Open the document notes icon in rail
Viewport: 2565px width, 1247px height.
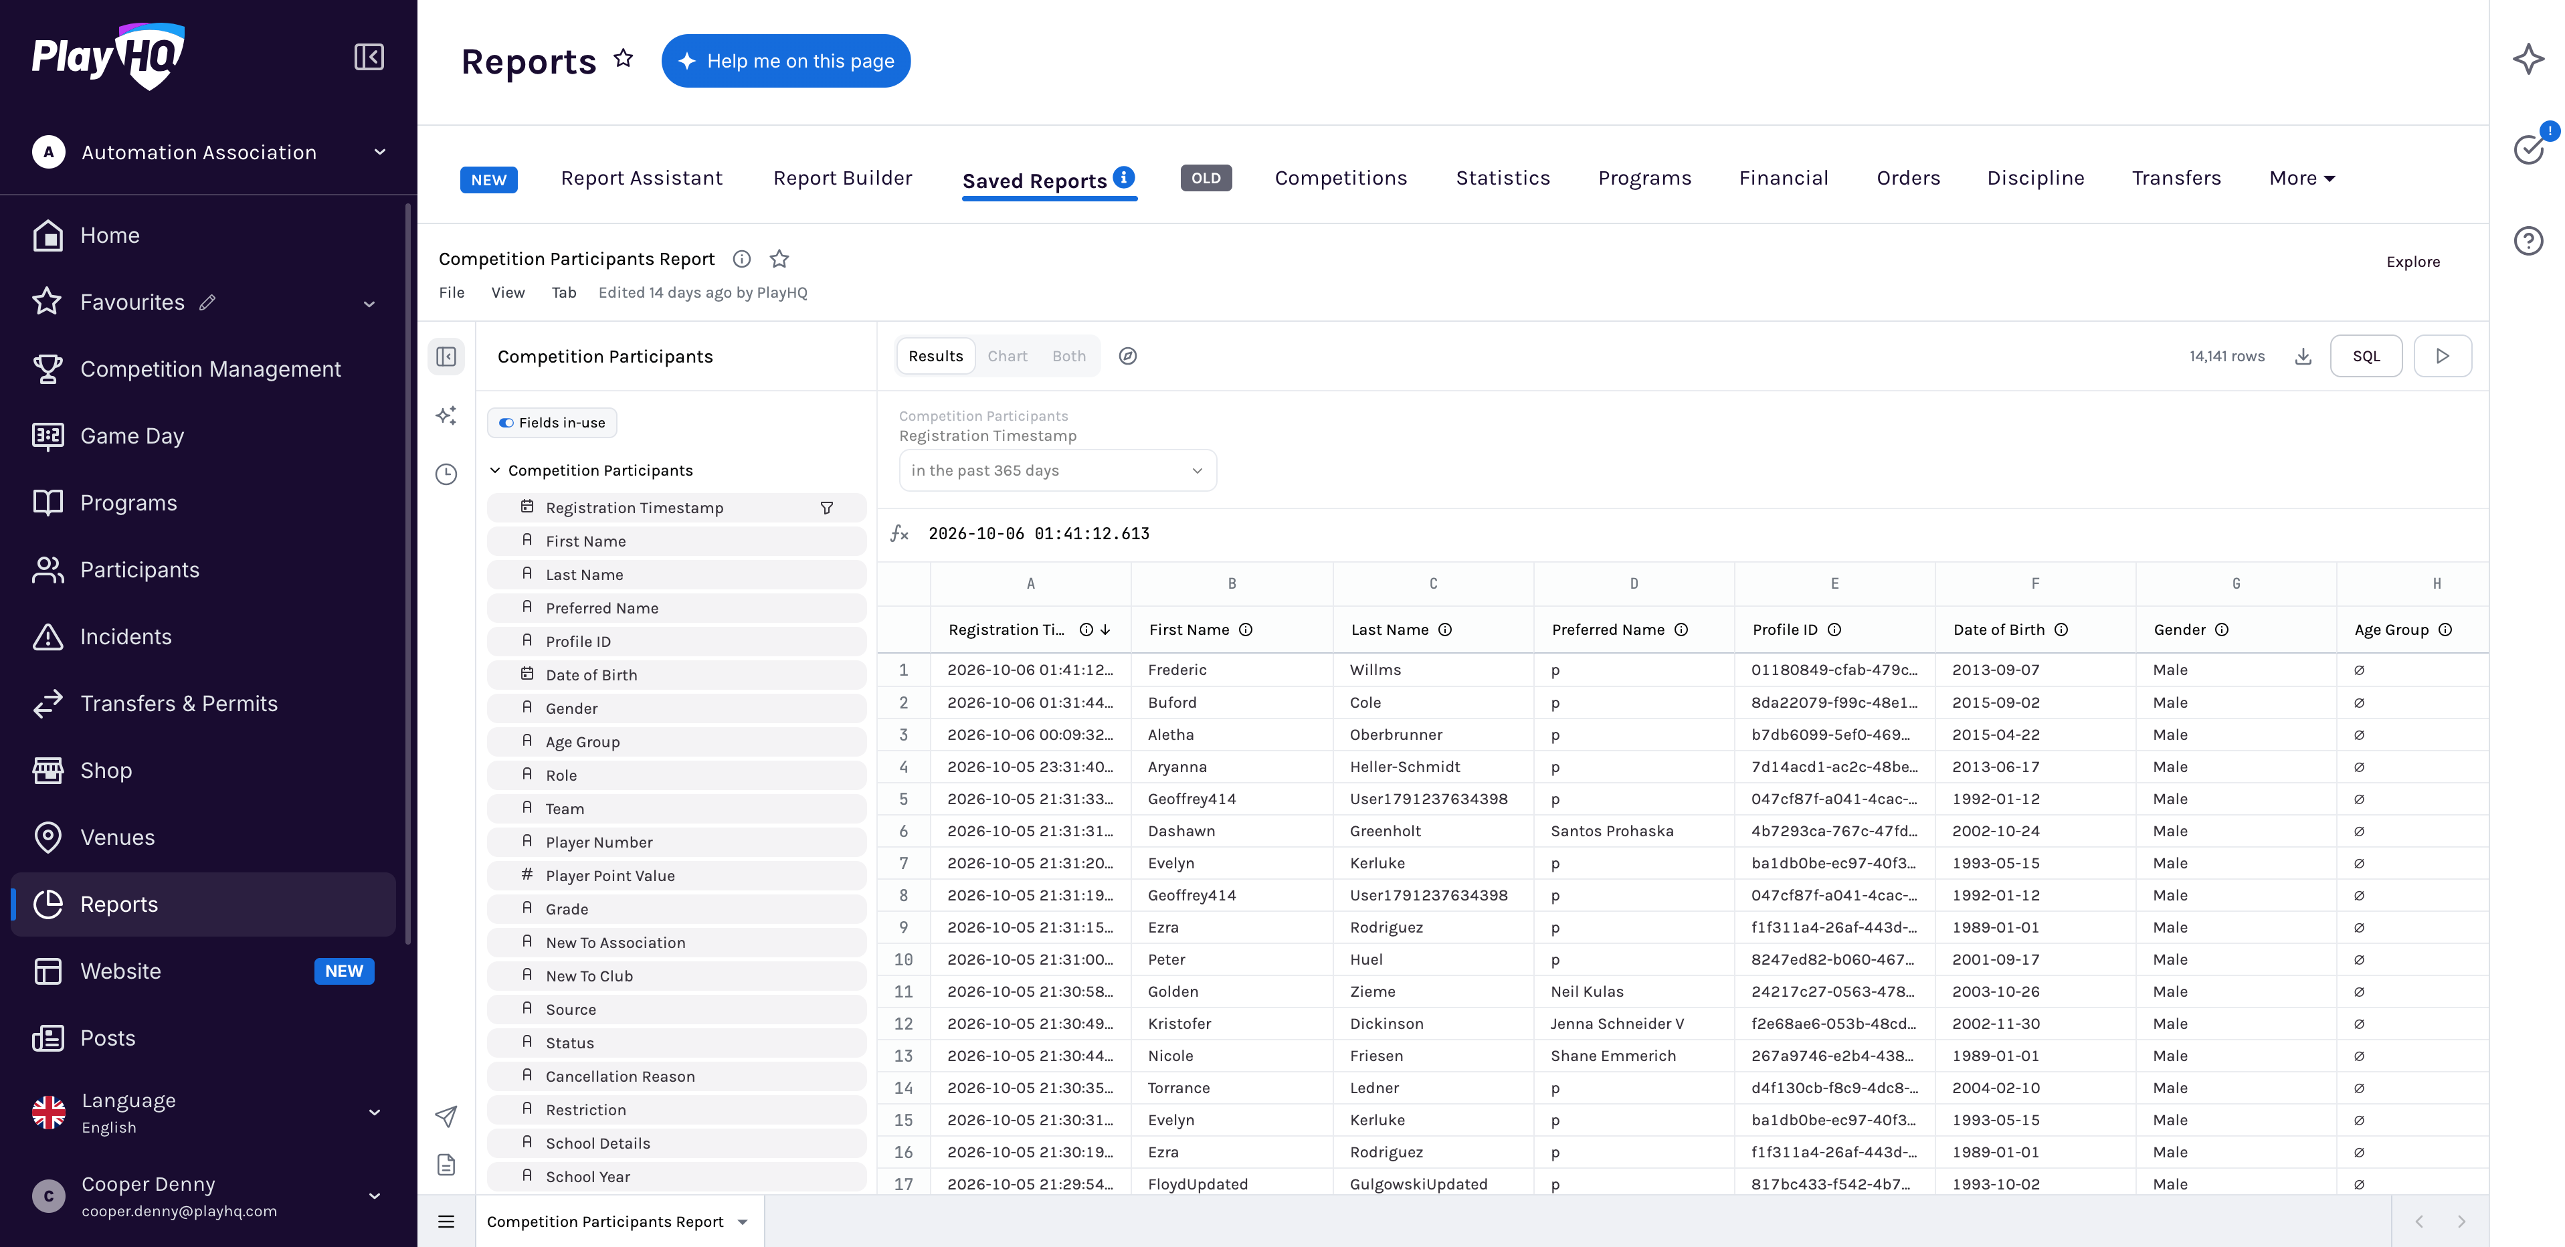pyautogui.click(x=446, y=1164)
